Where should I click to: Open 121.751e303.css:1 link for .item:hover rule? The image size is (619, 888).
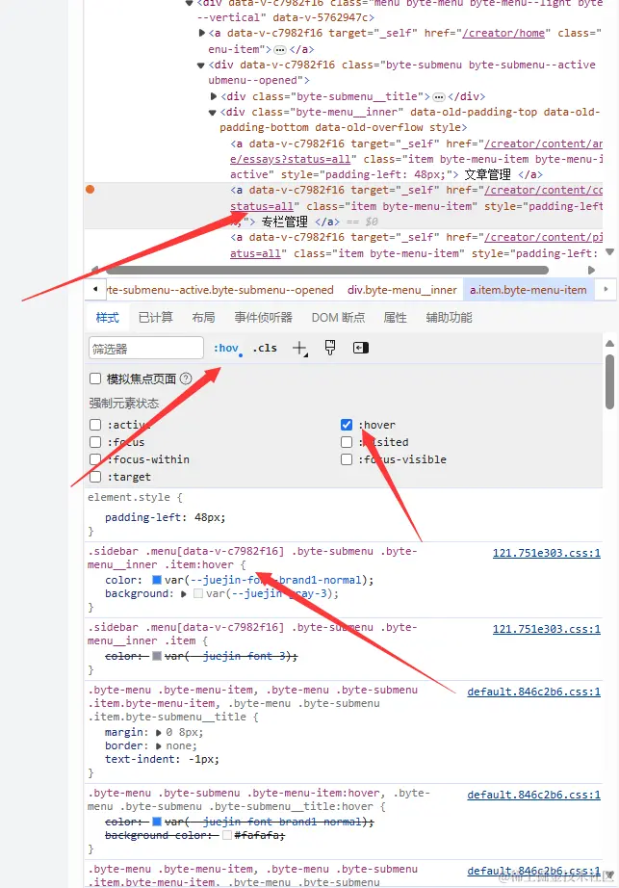point(546,553)
